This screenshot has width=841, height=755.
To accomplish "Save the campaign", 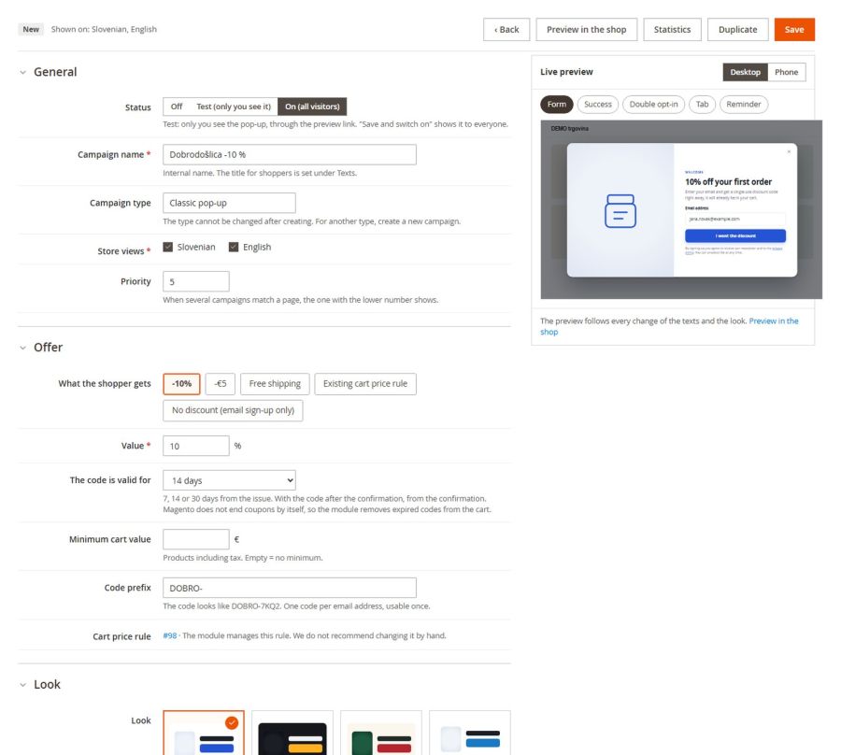I will [794, 30].
